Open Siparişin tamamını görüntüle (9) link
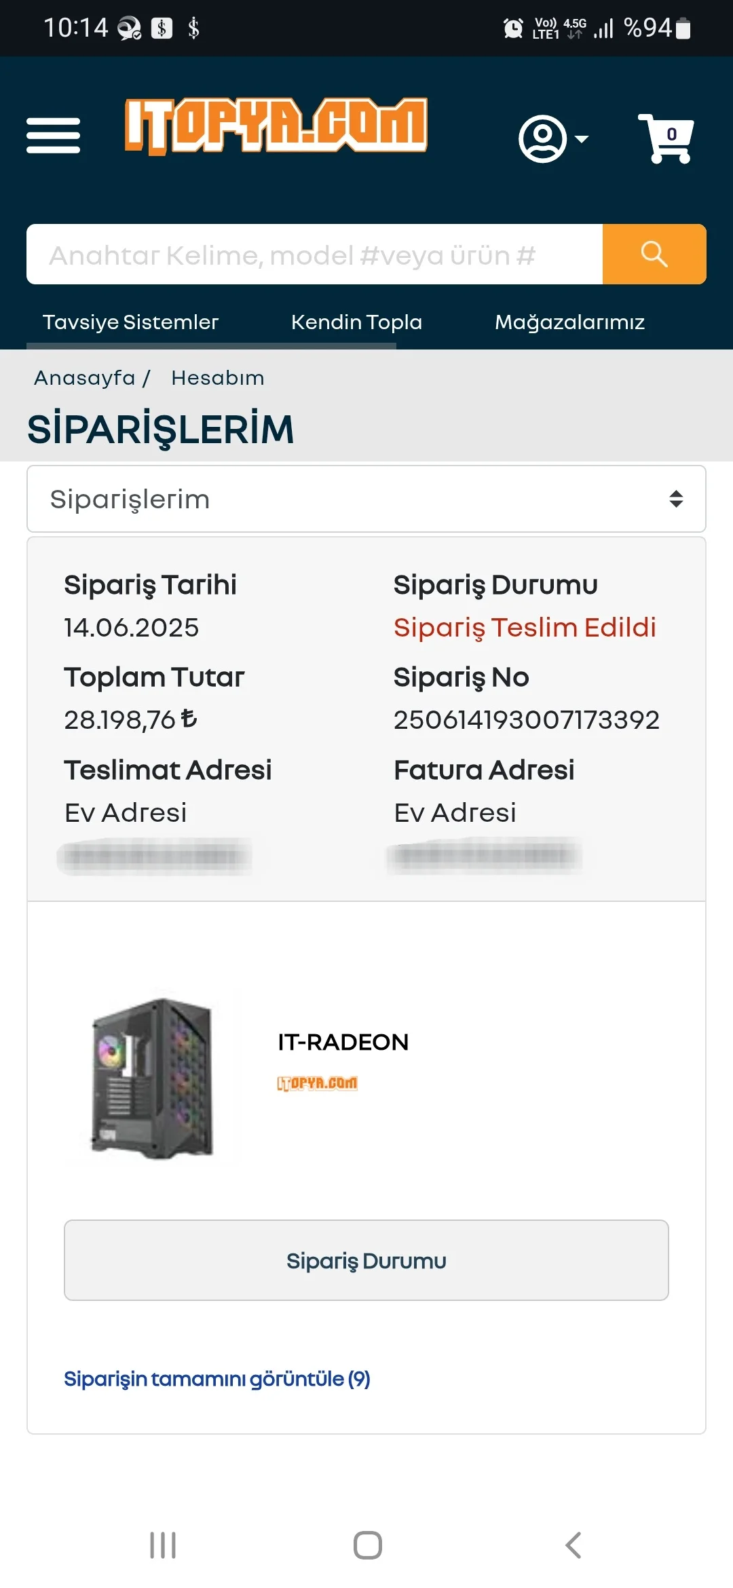 click(x=217, y=1379)
